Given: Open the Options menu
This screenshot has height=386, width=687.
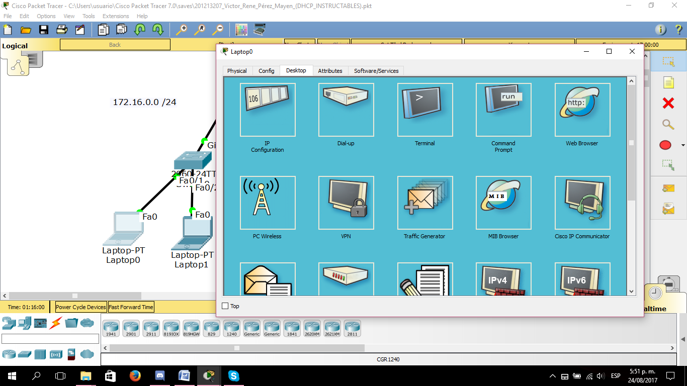Looking at the screenshot, I should (46, 16).
